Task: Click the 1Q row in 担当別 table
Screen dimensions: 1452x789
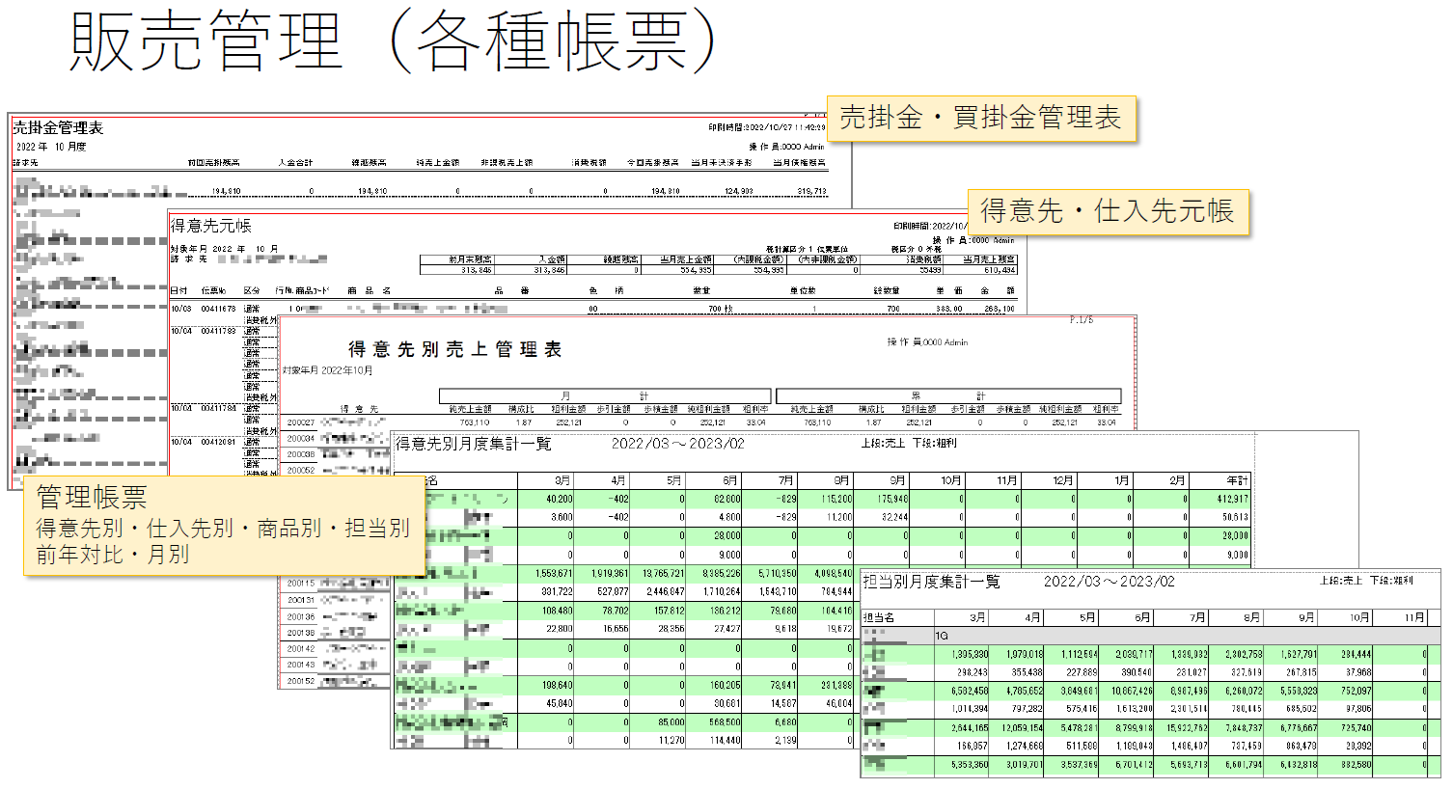Action: point(943,636)
